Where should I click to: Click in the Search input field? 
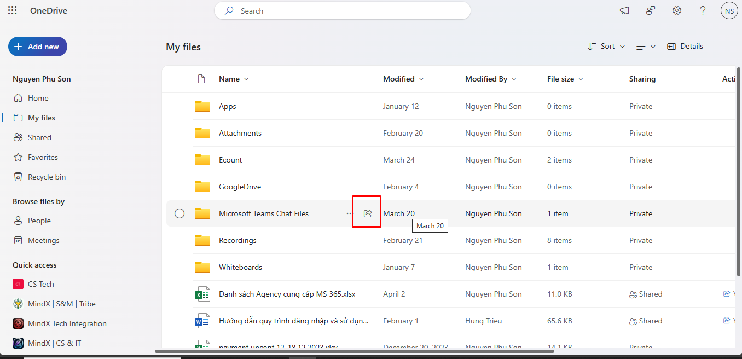pyautogui.click(x=350, y=11)
